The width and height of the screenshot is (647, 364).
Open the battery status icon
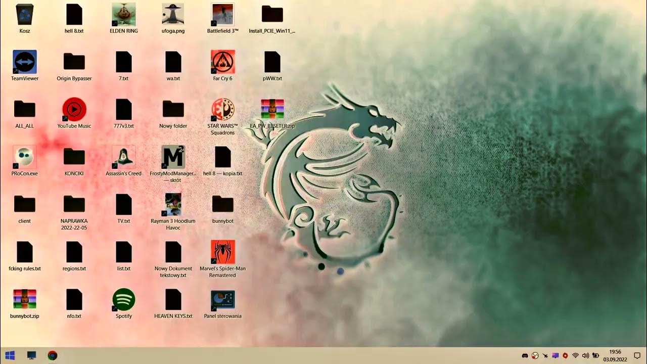[596, 356]
